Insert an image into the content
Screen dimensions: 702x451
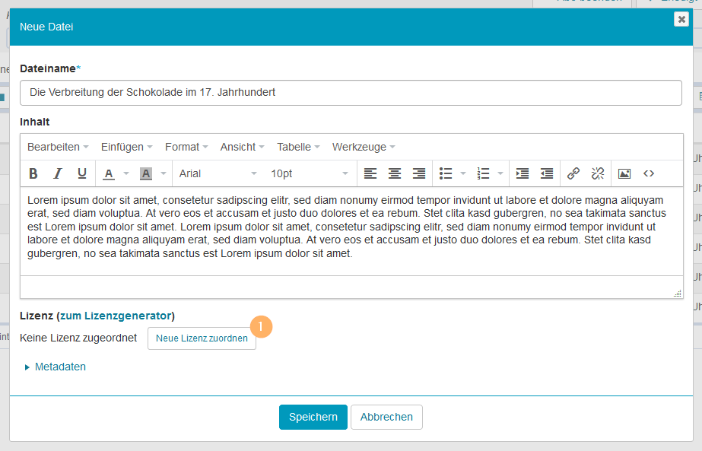click(x=624, y=173)
